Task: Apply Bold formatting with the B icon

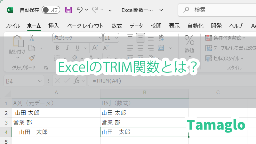Action: click(x=57, y=48)
